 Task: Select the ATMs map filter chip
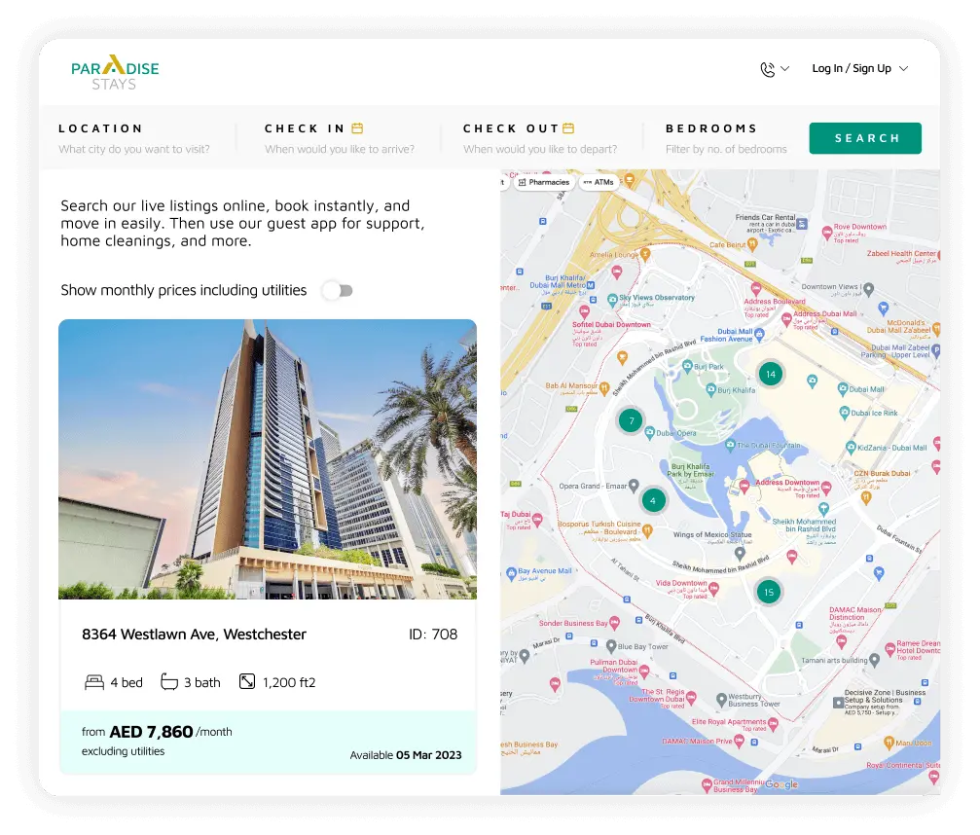(598, 182)
